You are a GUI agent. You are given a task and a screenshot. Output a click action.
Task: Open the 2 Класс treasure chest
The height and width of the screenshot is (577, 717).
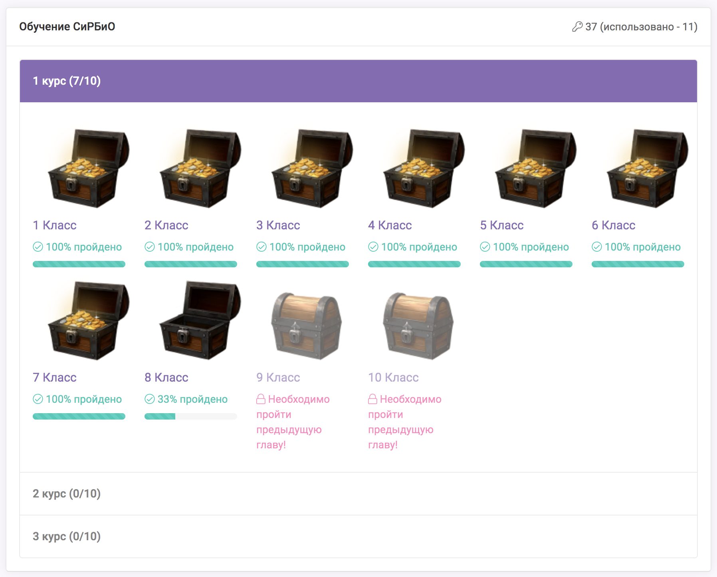coord(200,168)
